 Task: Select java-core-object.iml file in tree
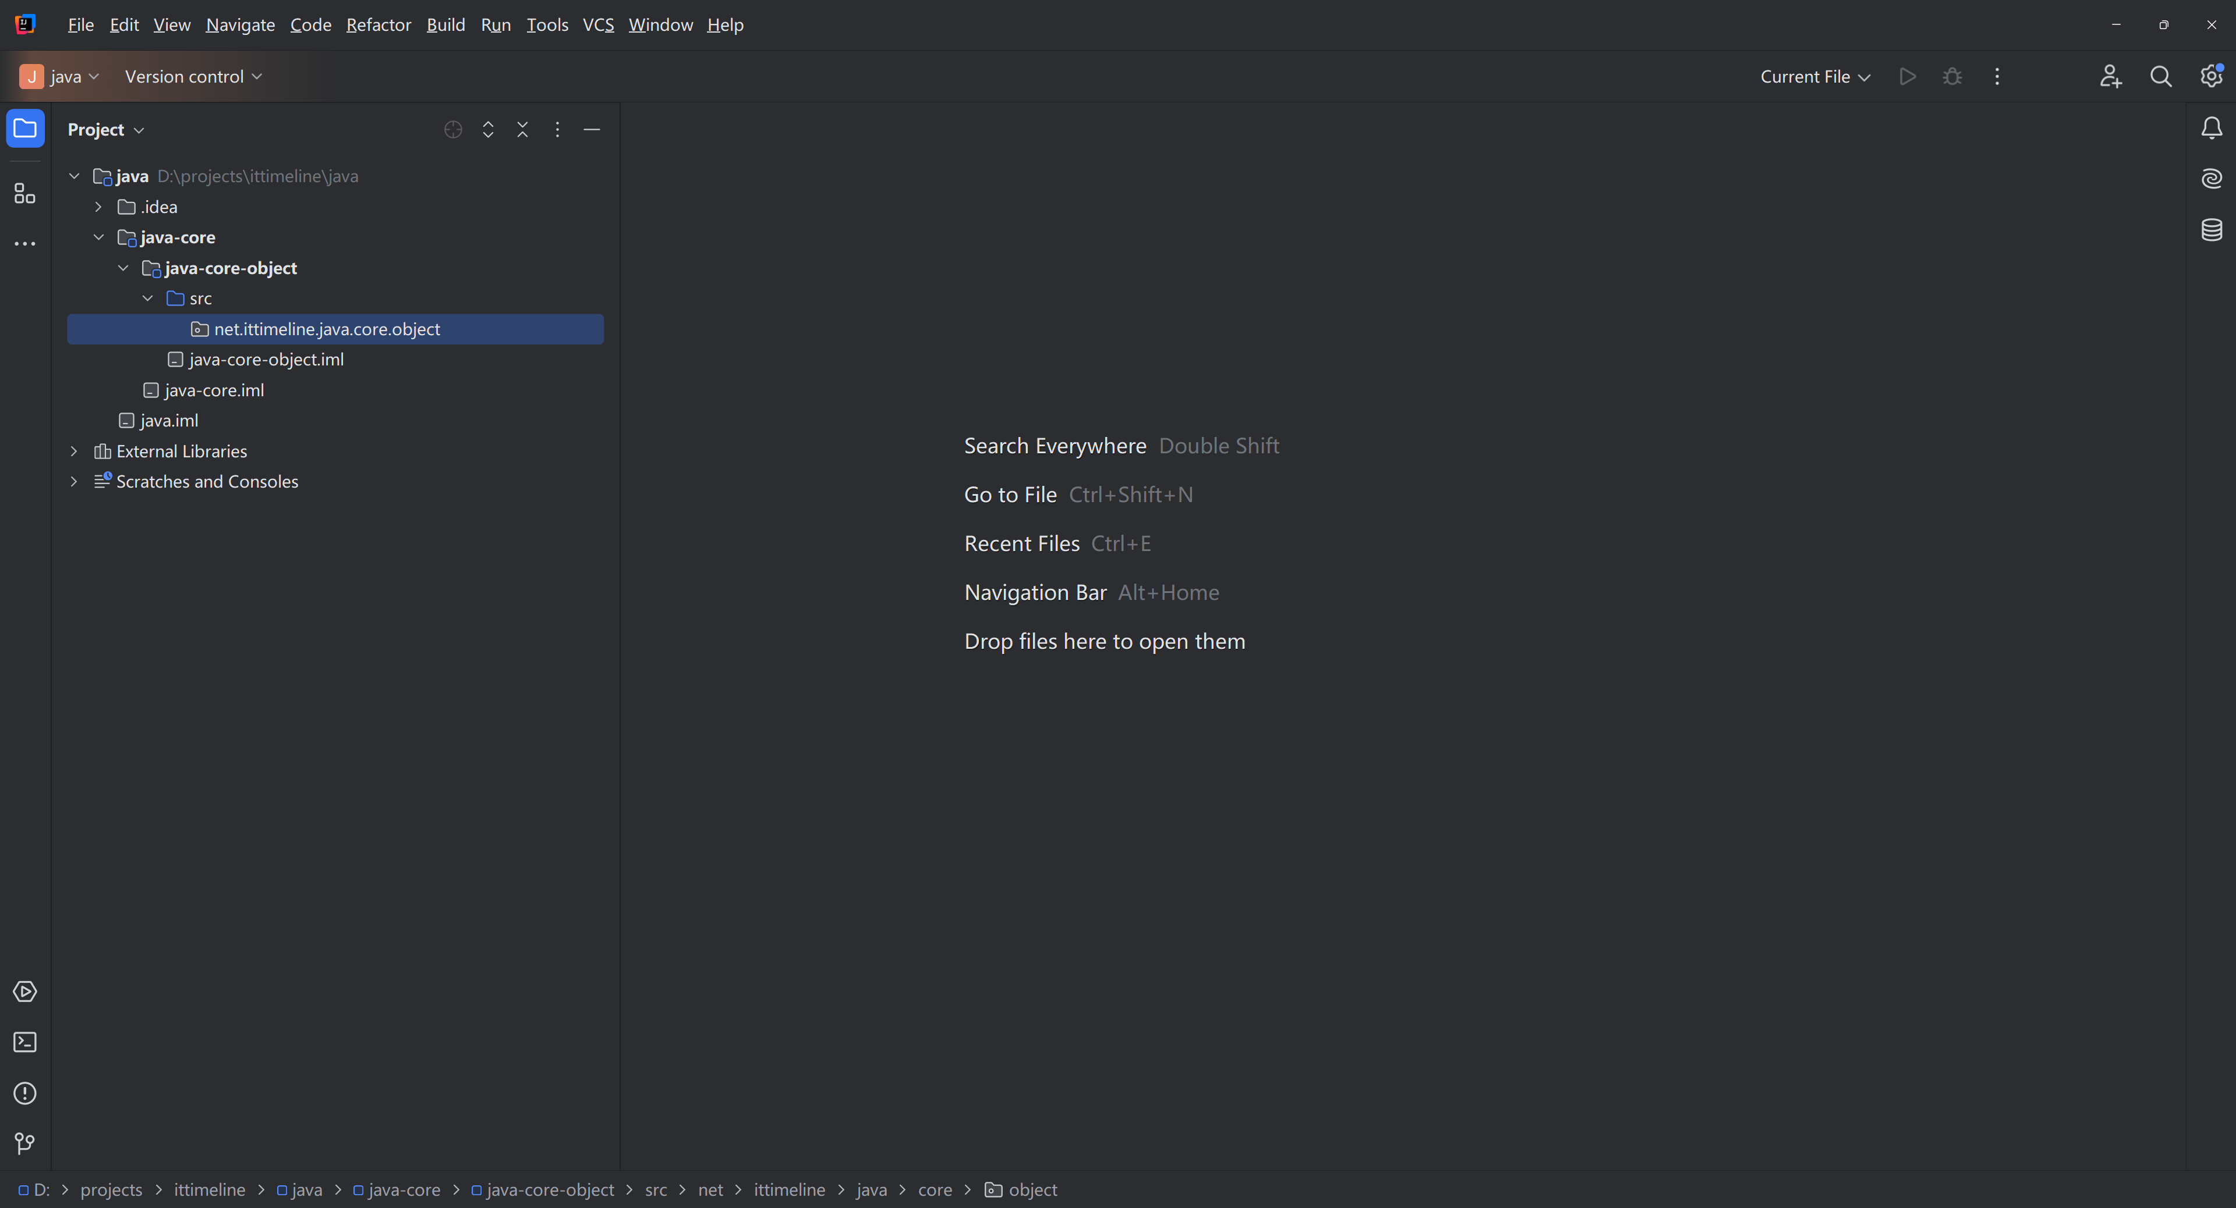click(x=266, y=359)
